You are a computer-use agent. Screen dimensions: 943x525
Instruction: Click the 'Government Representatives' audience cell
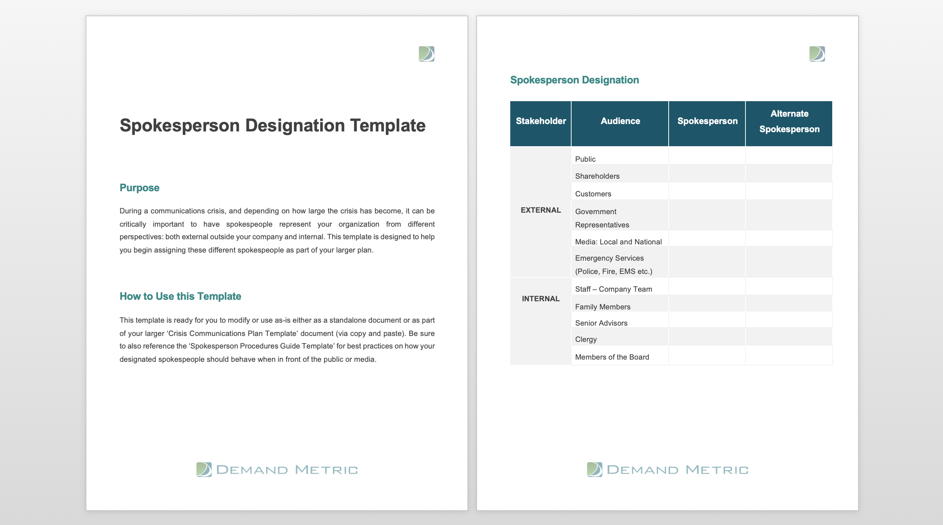(620, 215)
